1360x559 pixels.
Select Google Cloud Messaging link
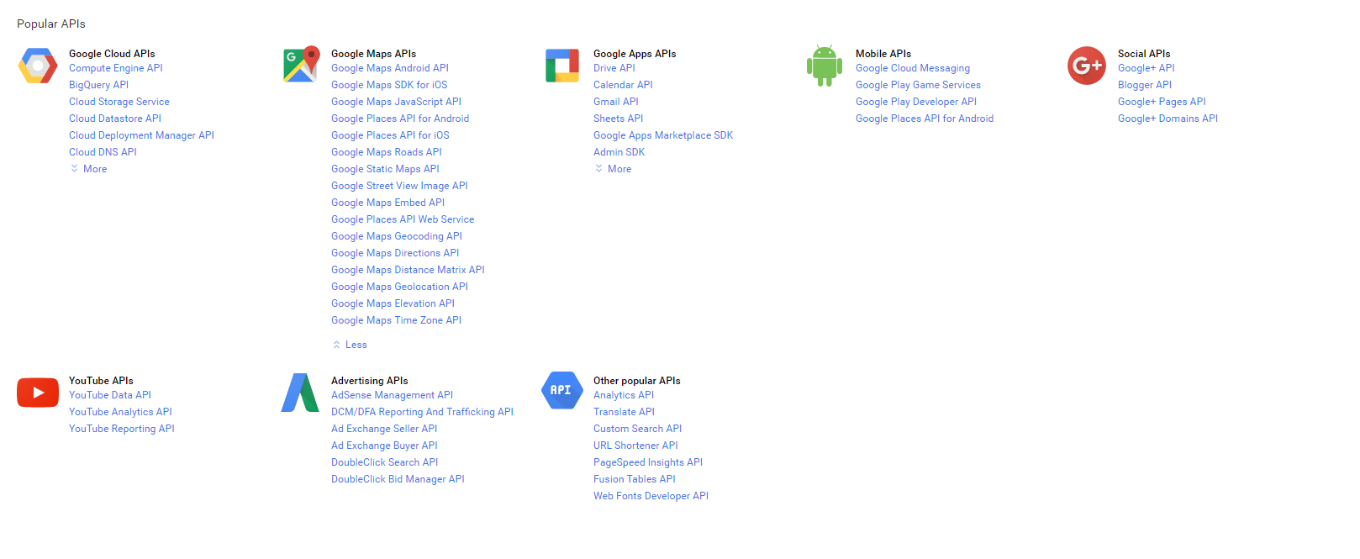[913, 68]
